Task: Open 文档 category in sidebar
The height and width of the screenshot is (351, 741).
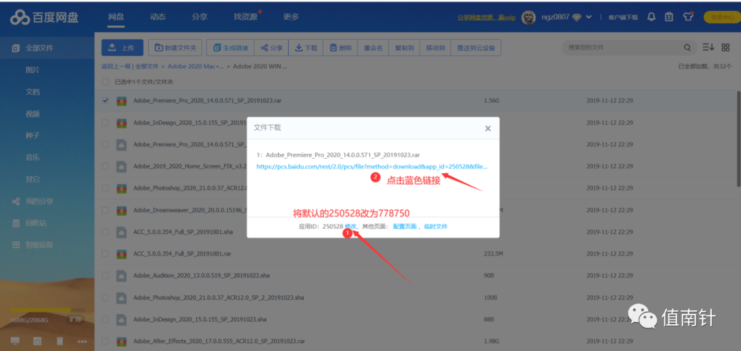Action: coord(33,92)
